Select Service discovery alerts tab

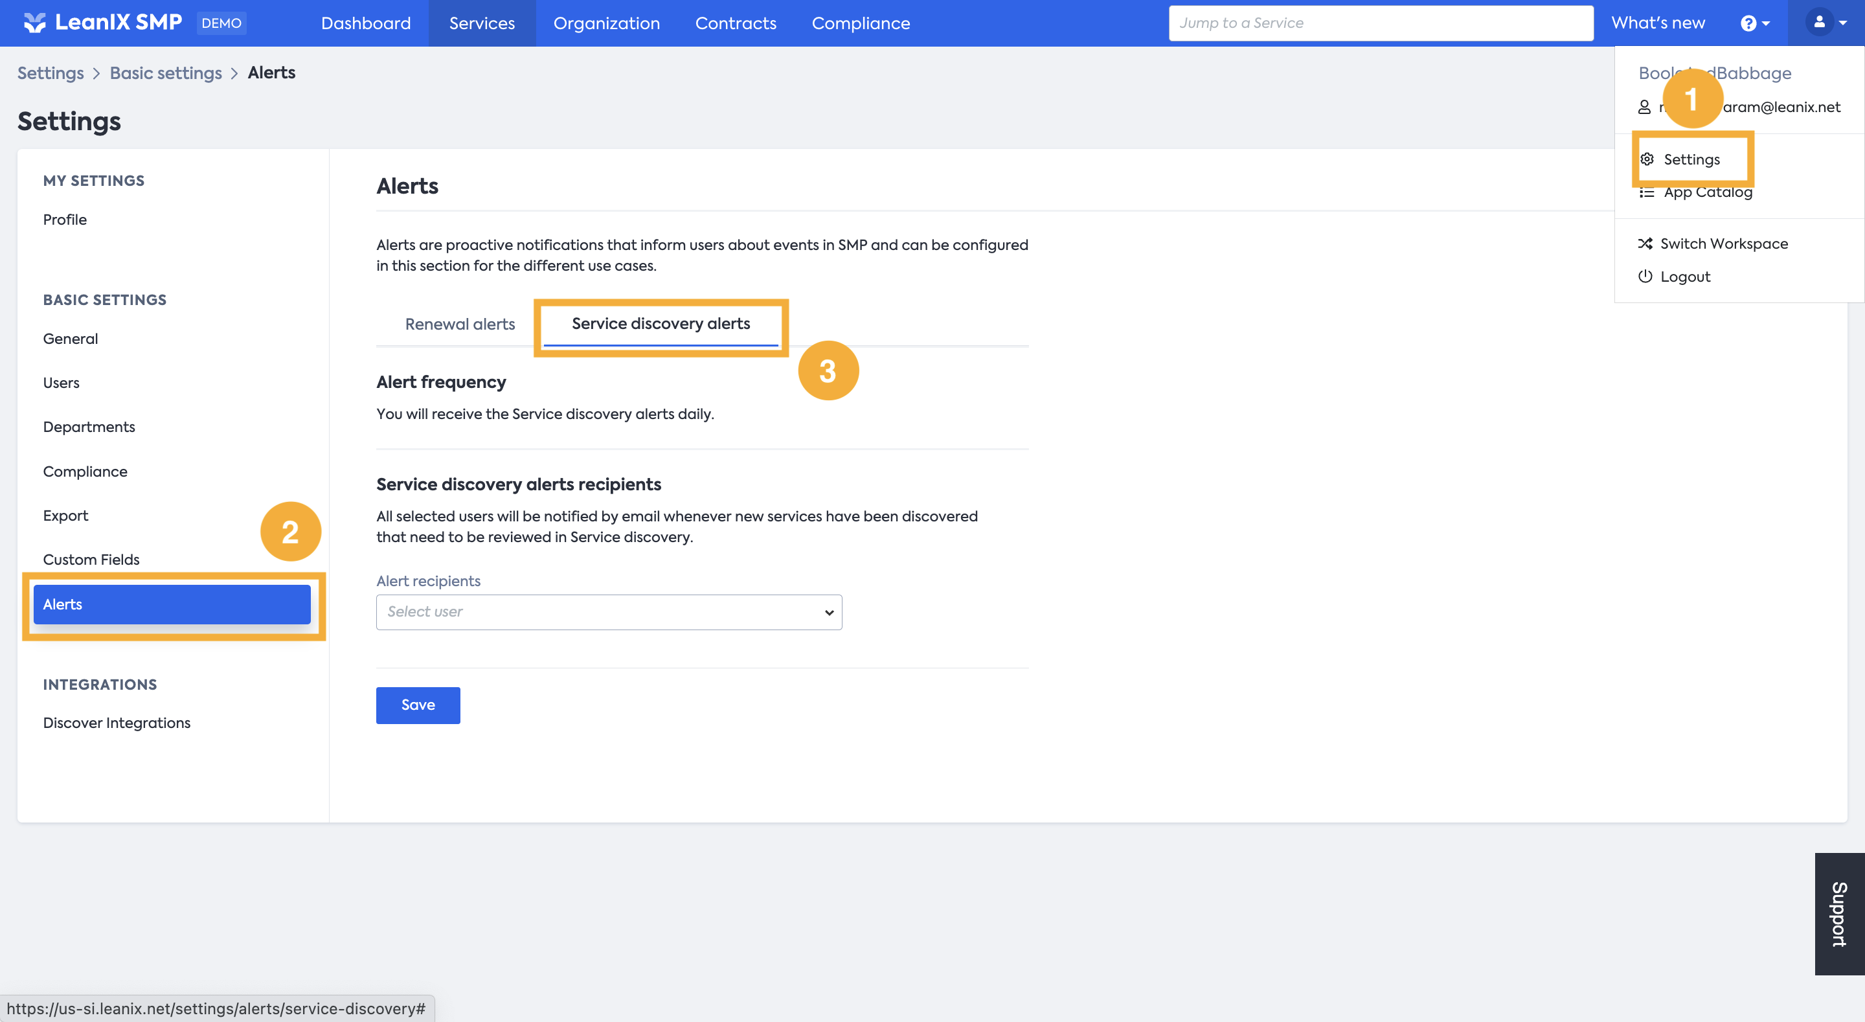(x=661, y=324)
